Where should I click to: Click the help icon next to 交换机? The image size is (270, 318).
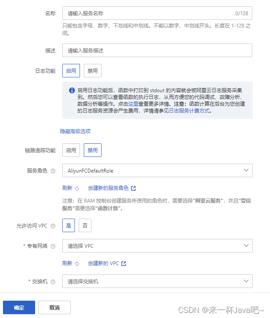(x=53, y=282)
